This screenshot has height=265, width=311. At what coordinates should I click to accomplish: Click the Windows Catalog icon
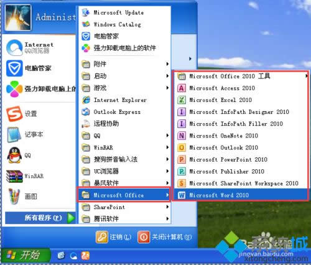click(86, 24)
